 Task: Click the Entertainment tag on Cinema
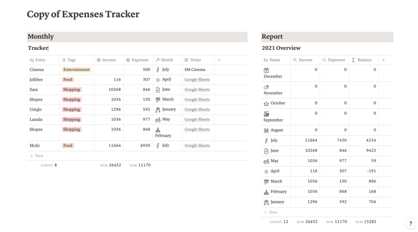coord(76,70)
